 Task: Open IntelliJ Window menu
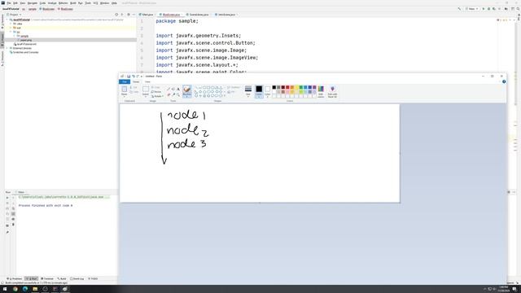coord(104,3)
